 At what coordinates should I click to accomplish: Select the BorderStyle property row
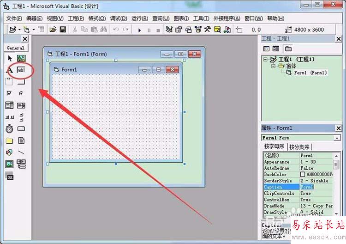[x=299, y=181]
